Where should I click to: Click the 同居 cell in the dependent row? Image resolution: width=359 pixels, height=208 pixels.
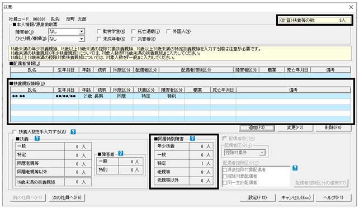(121, 96)
